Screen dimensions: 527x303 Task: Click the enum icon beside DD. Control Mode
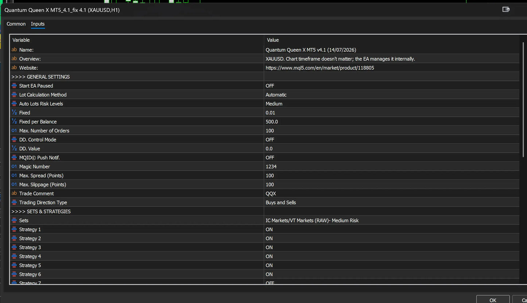click(x=14, y=139)
